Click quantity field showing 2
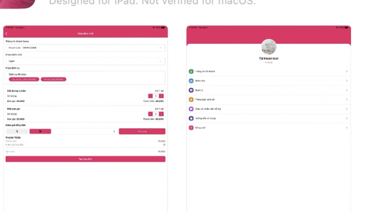This screenshot has width=378, height=212. point(156,114)
